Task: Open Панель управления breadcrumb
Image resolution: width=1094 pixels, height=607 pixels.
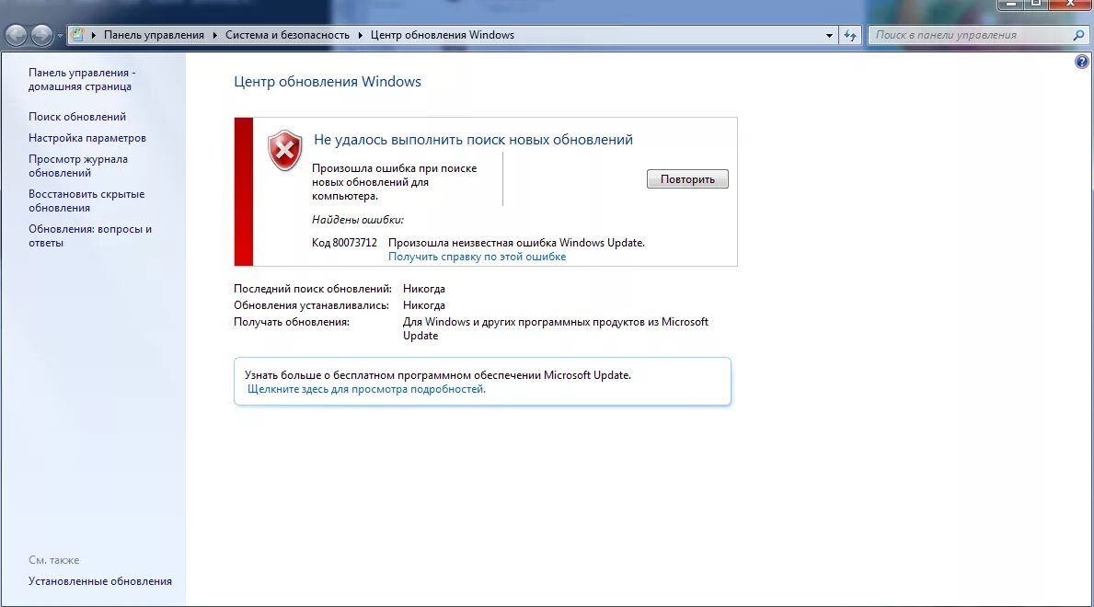Action: tap(155, 35)
